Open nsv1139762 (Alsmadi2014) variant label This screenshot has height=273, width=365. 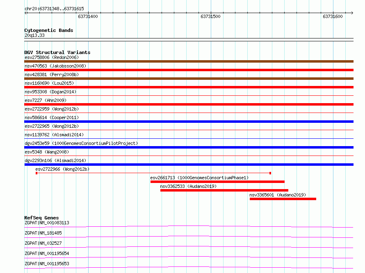tap(54, 135)
